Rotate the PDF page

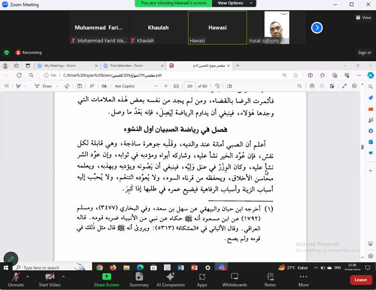217,86
